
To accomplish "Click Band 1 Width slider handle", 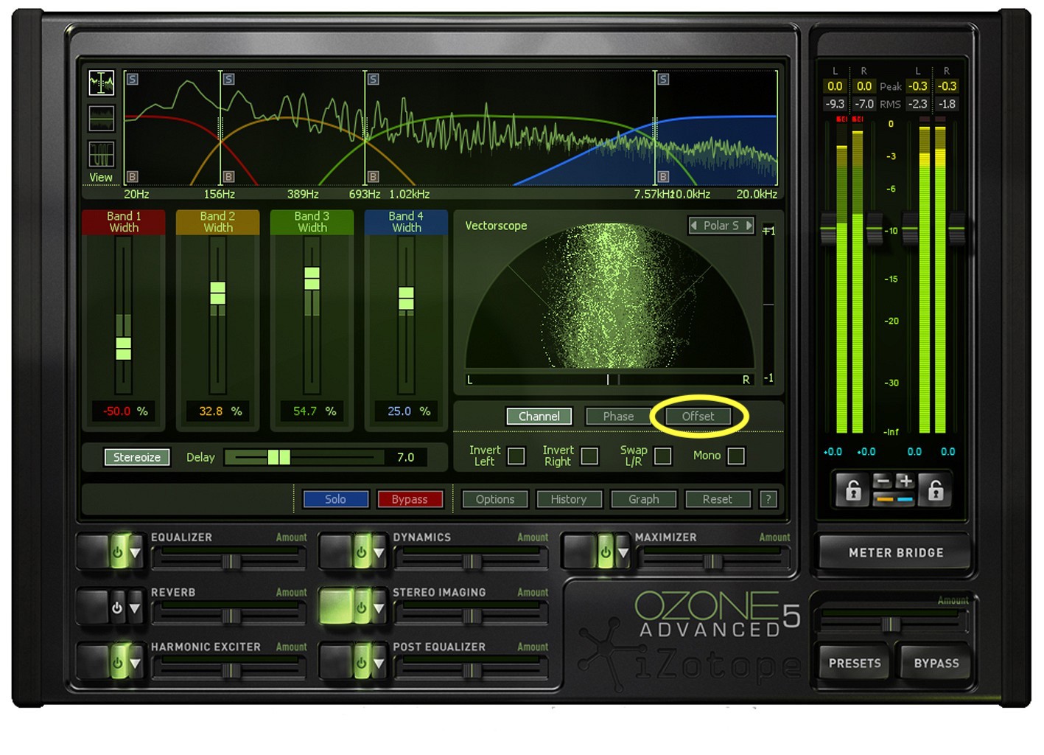I will [124, 348].
